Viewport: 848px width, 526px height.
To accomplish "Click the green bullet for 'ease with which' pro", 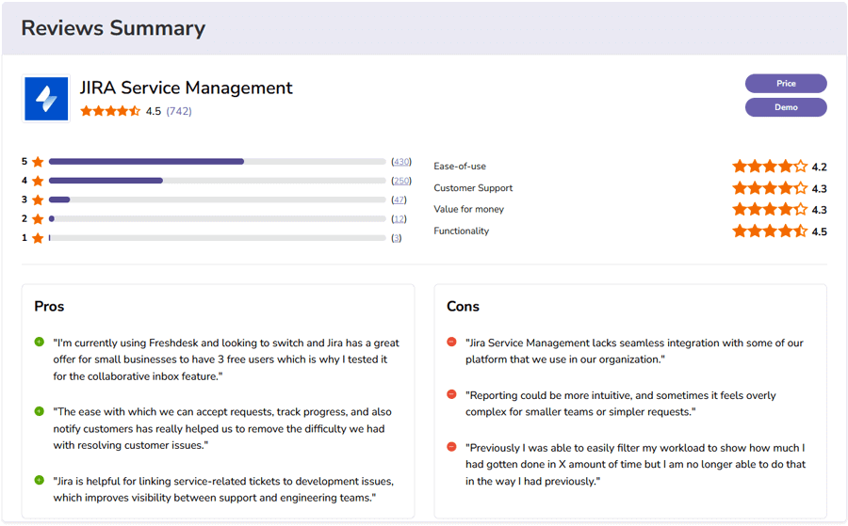I will pos(39,411).
